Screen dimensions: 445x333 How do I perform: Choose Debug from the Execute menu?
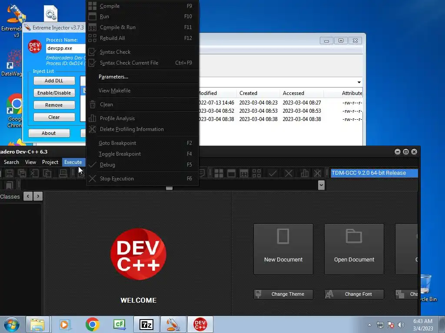pos(142,164)
